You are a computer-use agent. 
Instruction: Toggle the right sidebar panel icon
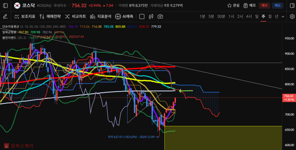[x=292, y=6]
